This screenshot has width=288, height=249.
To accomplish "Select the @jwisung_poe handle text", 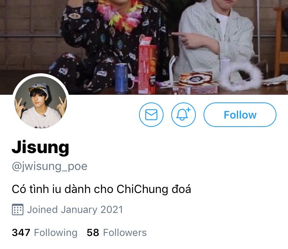I will coord(50,167).
